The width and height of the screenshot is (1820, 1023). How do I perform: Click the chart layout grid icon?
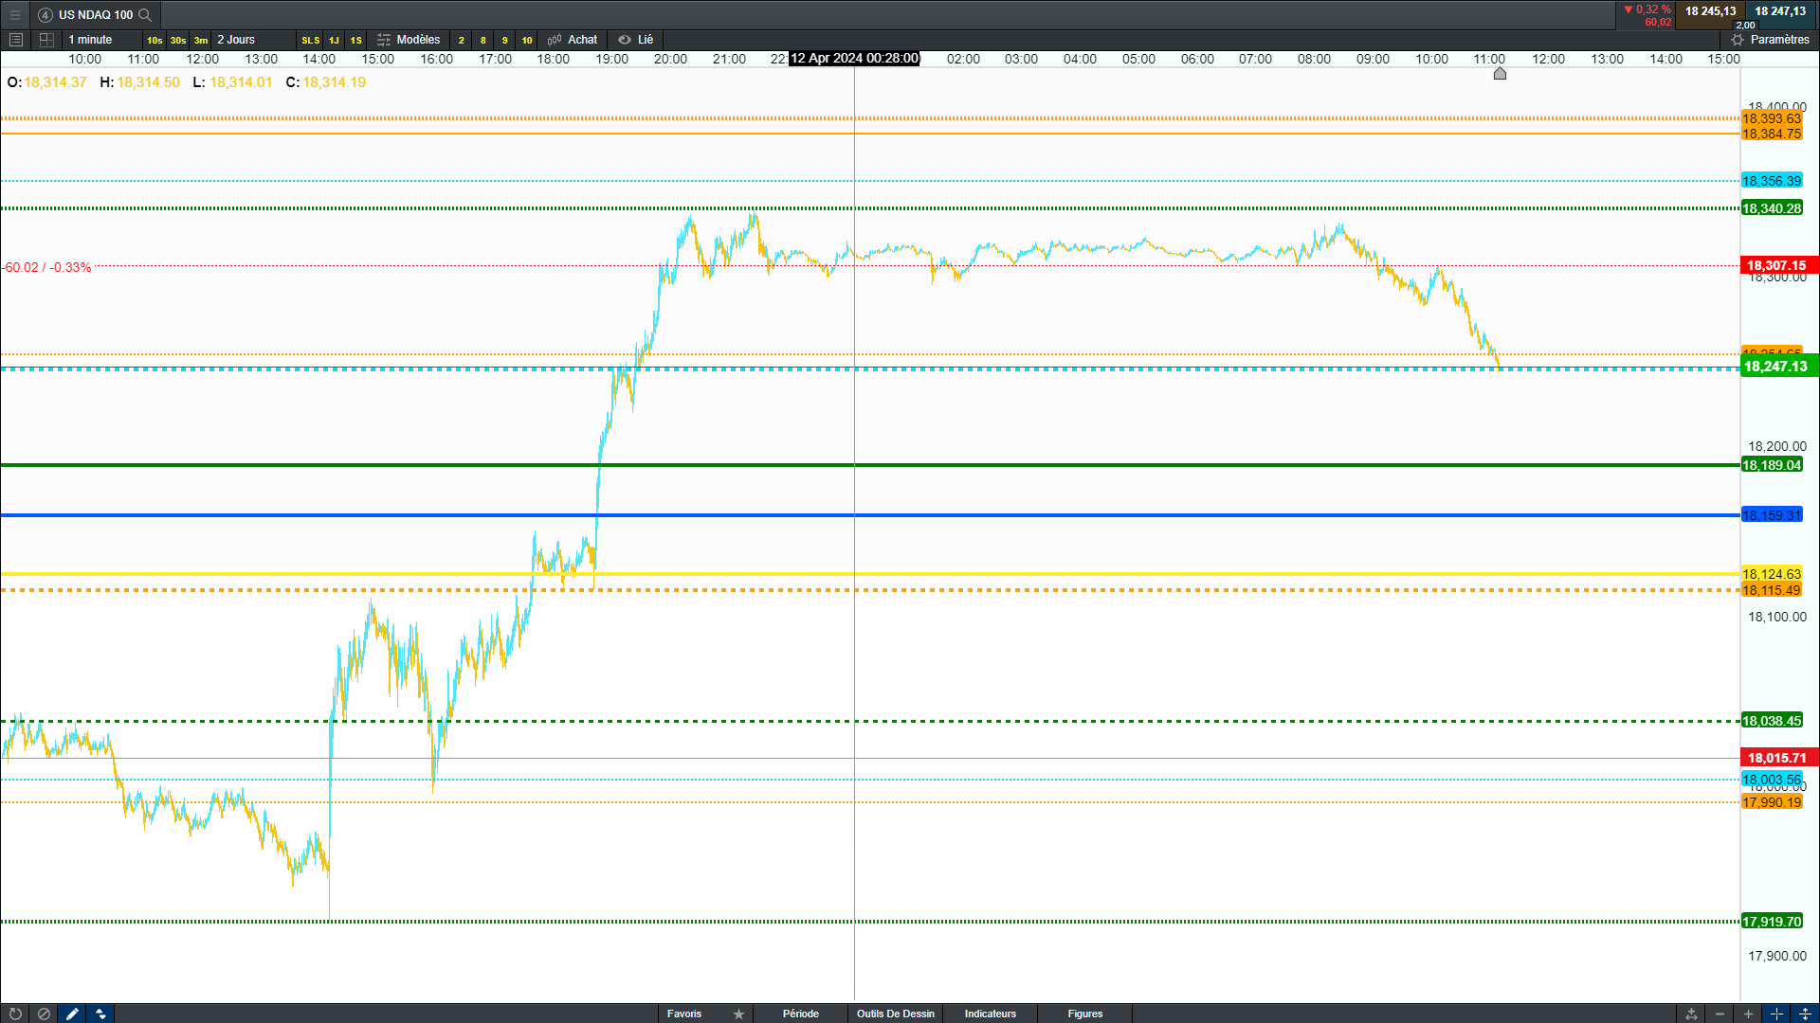click(x=46, y=40)
